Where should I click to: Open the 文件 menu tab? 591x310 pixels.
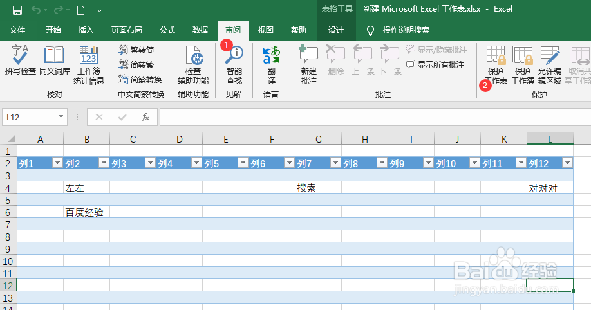point(17,30)
